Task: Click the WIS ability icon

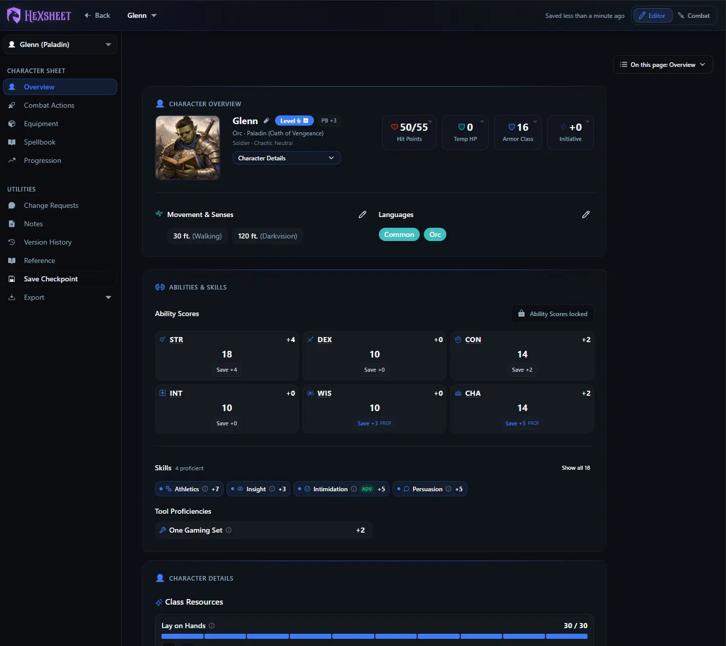Action: coord(310,393)
